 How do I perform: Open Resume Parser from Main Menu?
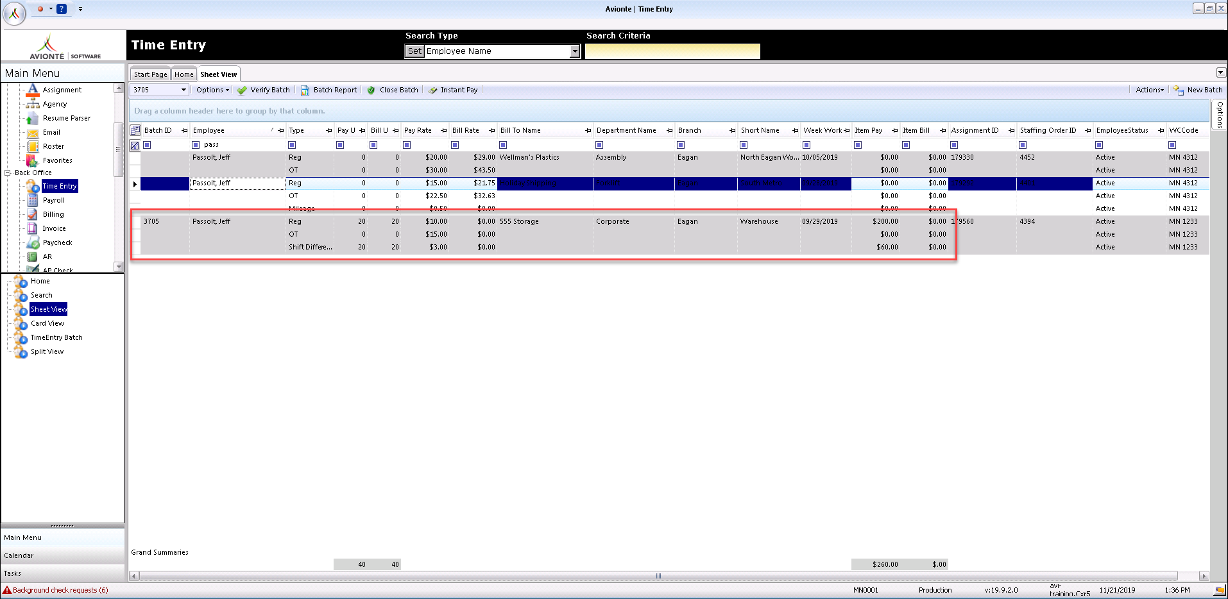click(66, 118)
